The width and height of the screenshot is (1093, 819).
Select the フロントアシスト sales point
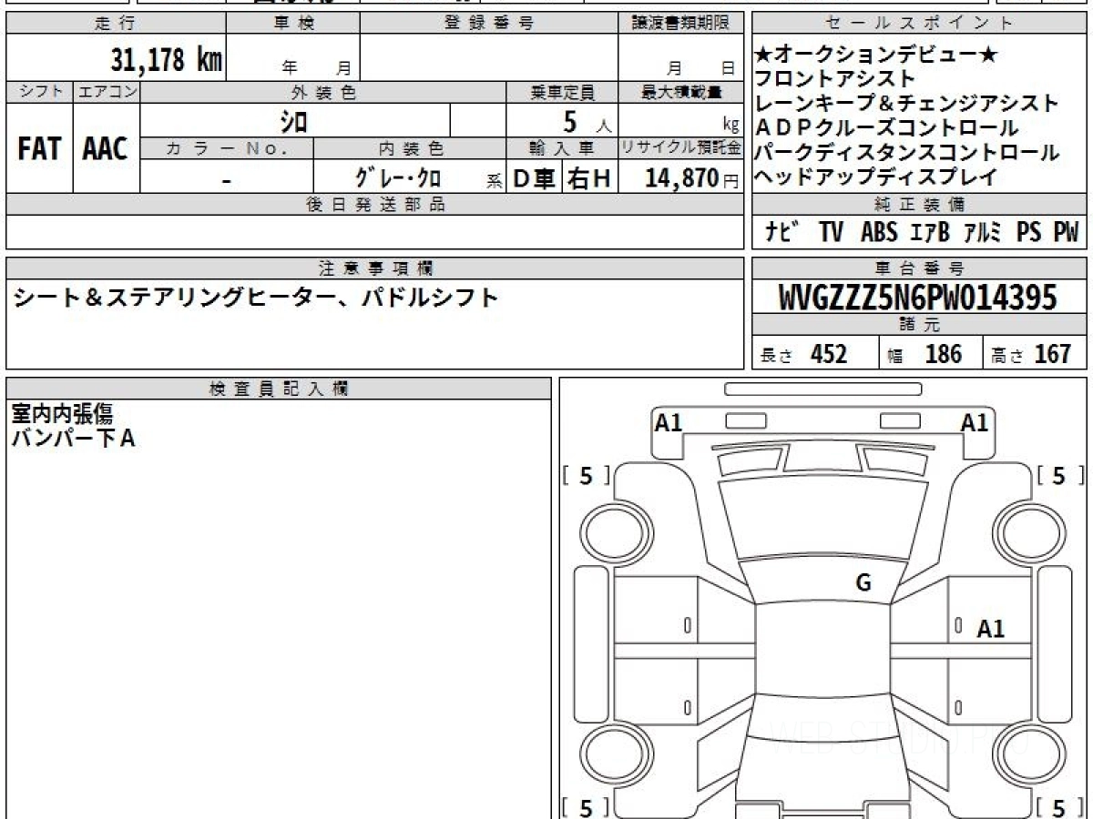click(x=834, y=79)
